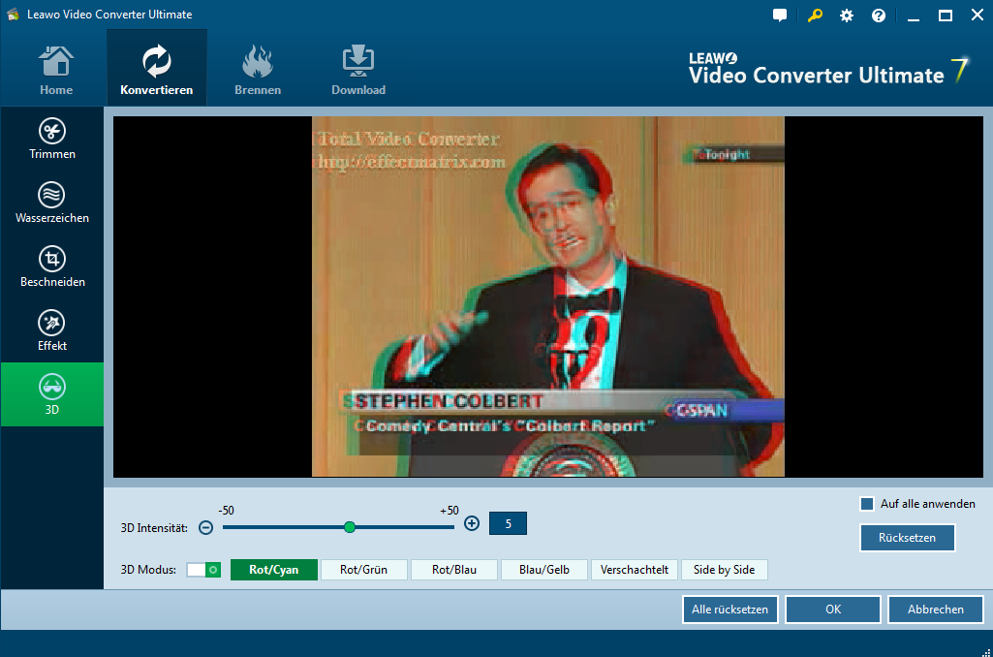The width and height of the screenshot is (993, 657).
Task: Open the Home tab
Action: [x=56, y=70]
